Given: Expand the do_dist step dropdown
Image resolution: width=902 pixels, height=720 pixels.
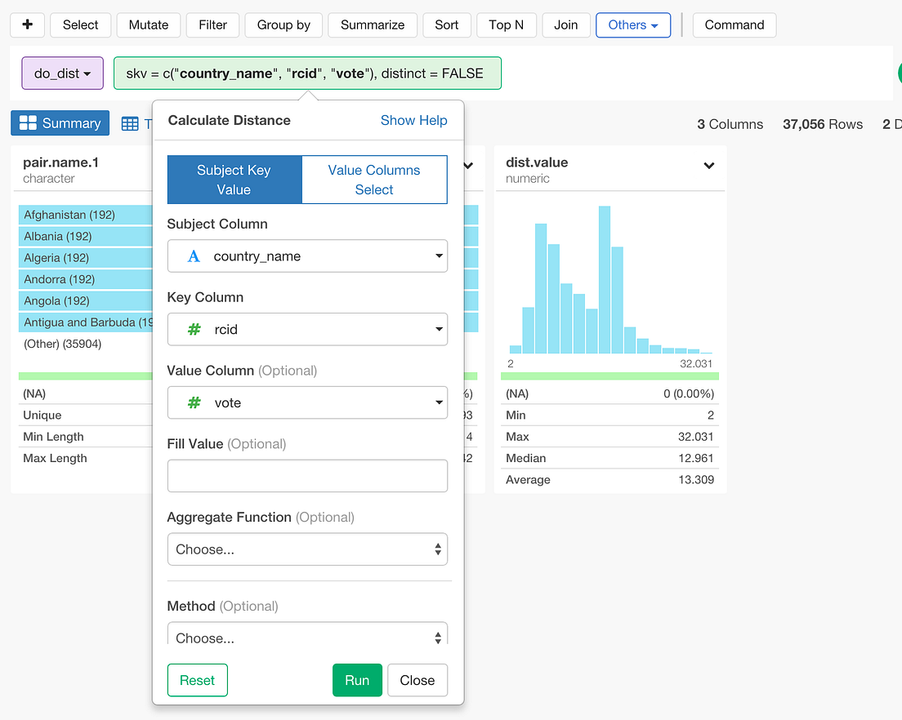Looking at the screenshot, I should (62, 73).
